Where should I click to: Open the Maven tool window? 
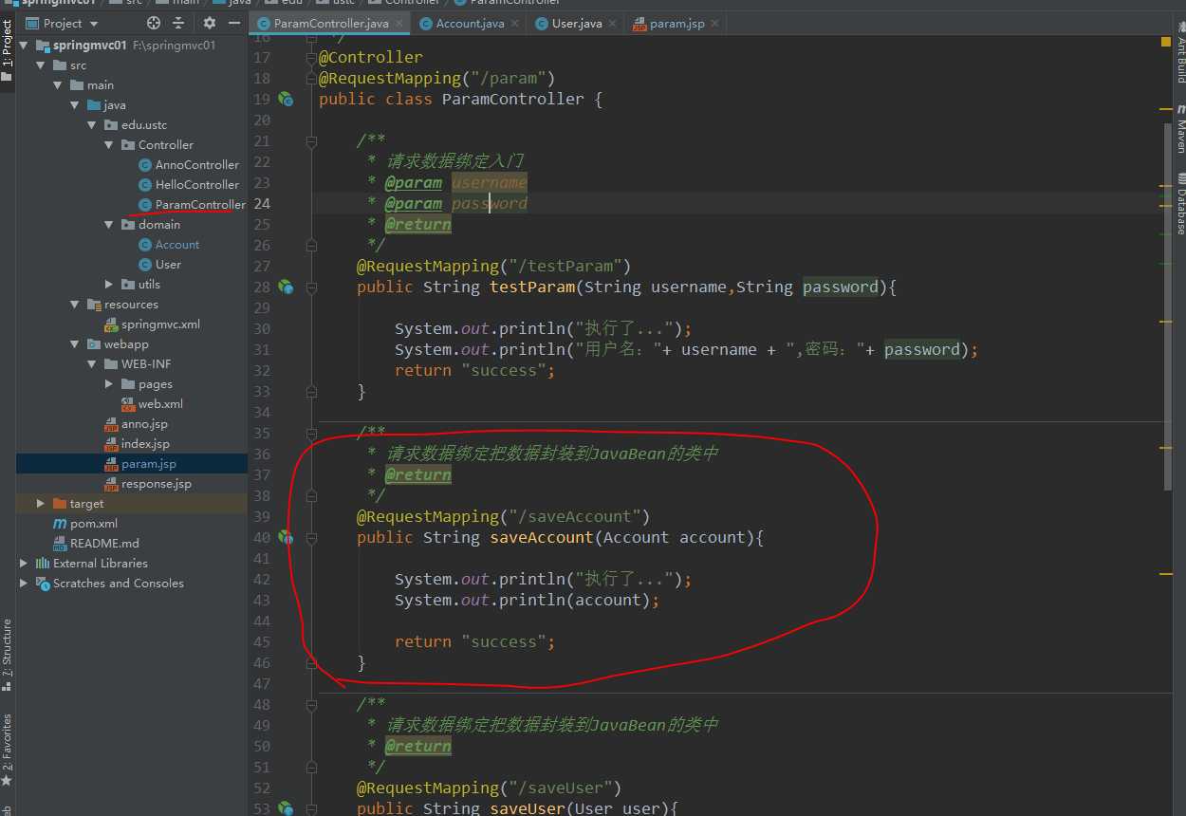(1180, 130)
